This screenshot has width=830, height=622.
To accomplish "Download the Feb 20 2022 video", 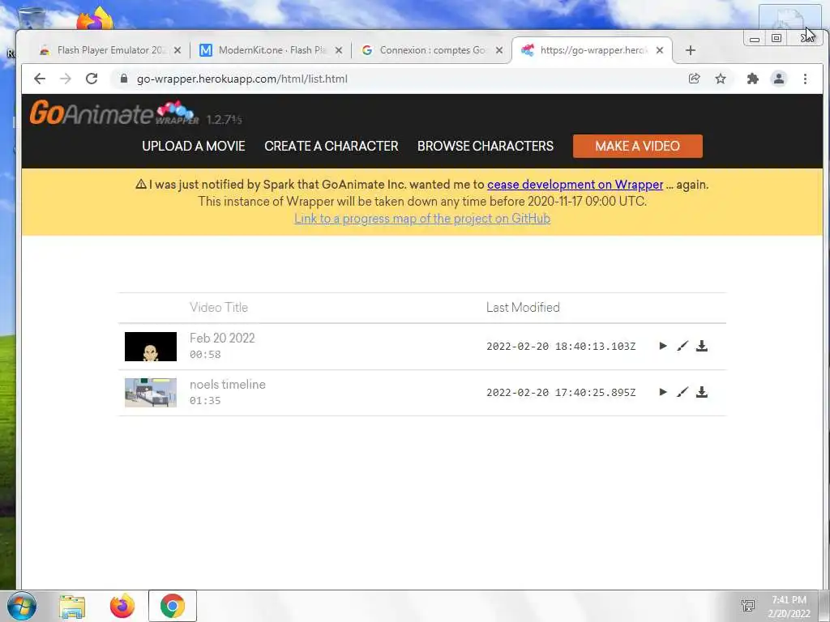I will 702,346.
